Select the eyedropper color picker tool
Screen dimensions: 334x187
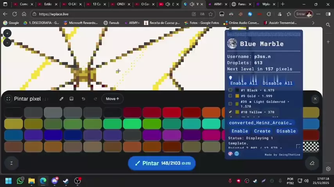(61, 99)
